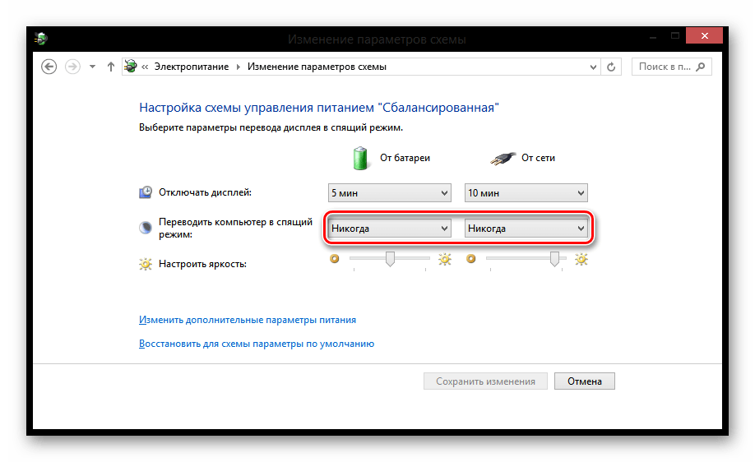Maximize the window
The height and width of the screenshot is (462, 755).
675,35
